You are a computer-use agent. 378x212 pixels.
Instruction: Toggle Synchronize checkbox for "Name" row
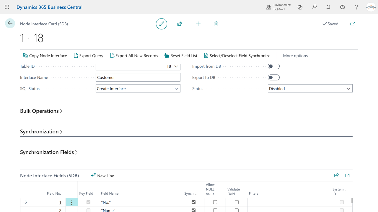tap(193, 210)
